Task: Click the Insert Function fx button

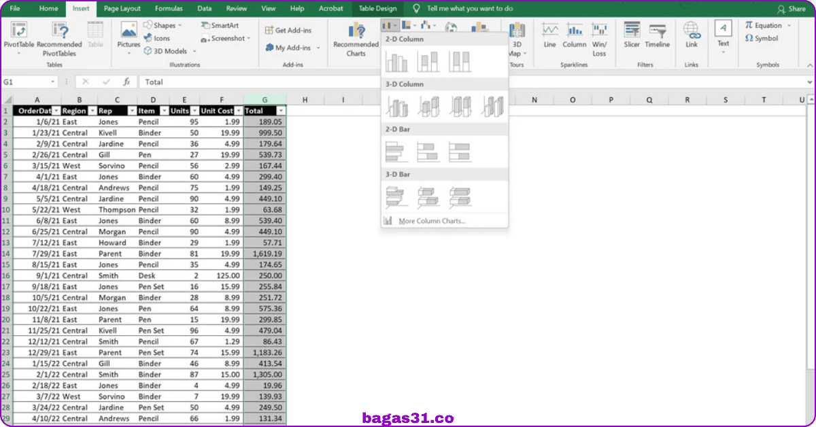Action: click(x=126, y=82)
